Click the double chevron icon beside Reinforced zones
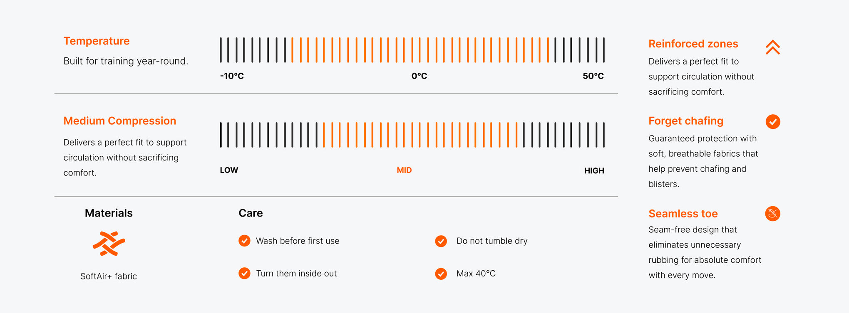The height and width of the screenshot is (313, 849). (772, 47)
